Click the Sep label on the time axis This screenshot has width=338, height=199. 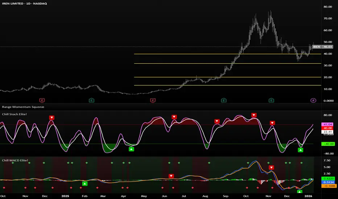pyautogui.click(x=226, y=196)
